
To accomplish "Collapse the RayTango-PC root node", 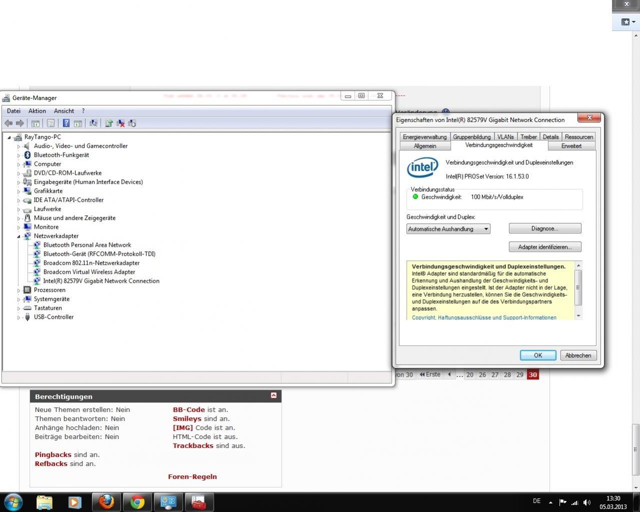I will click(x=9, y=138).
